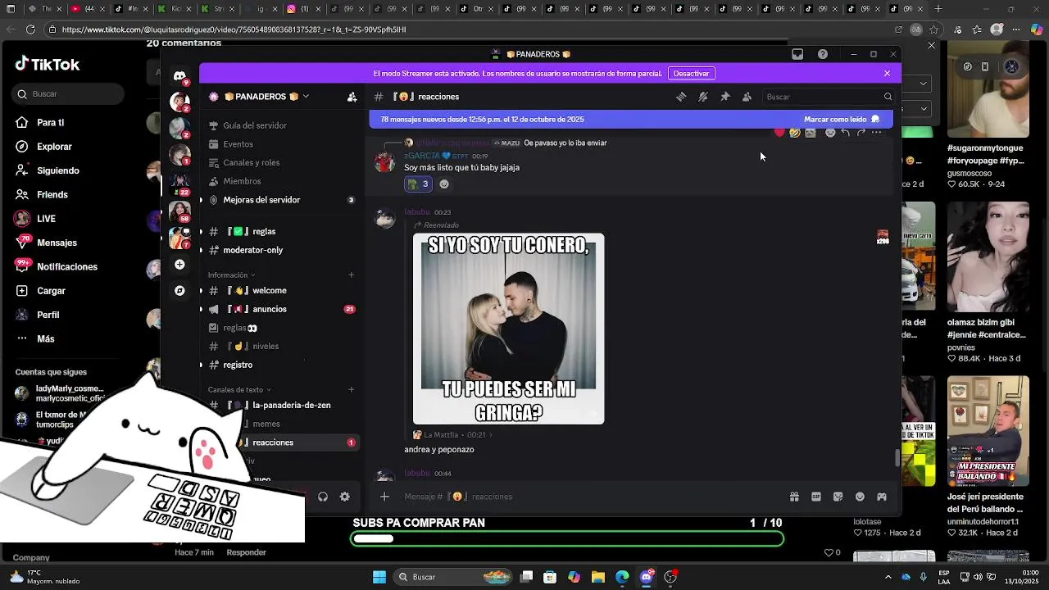
Task: Open TikTok Notificaciones
Action: click(x=66, y=267)
